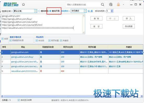Select the row for gongju.aizhan.com

[72, 52]
